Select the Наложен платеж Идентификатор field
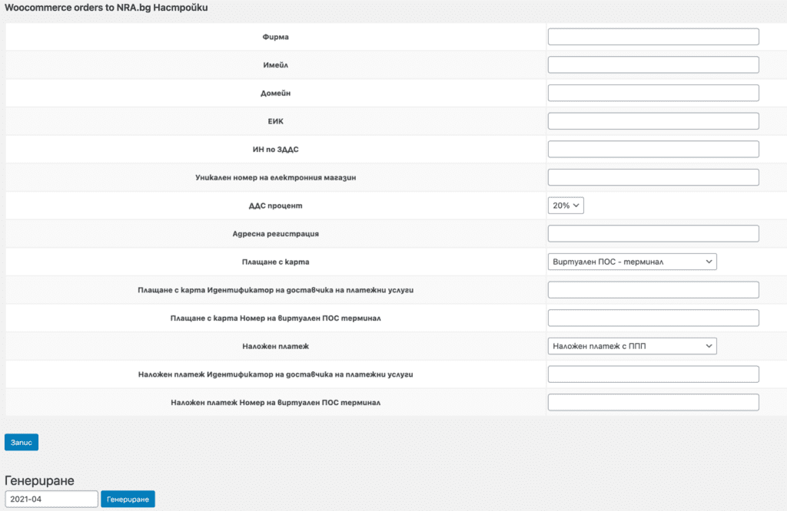Viewport: 787px width, 511px height. click(652, 374)
